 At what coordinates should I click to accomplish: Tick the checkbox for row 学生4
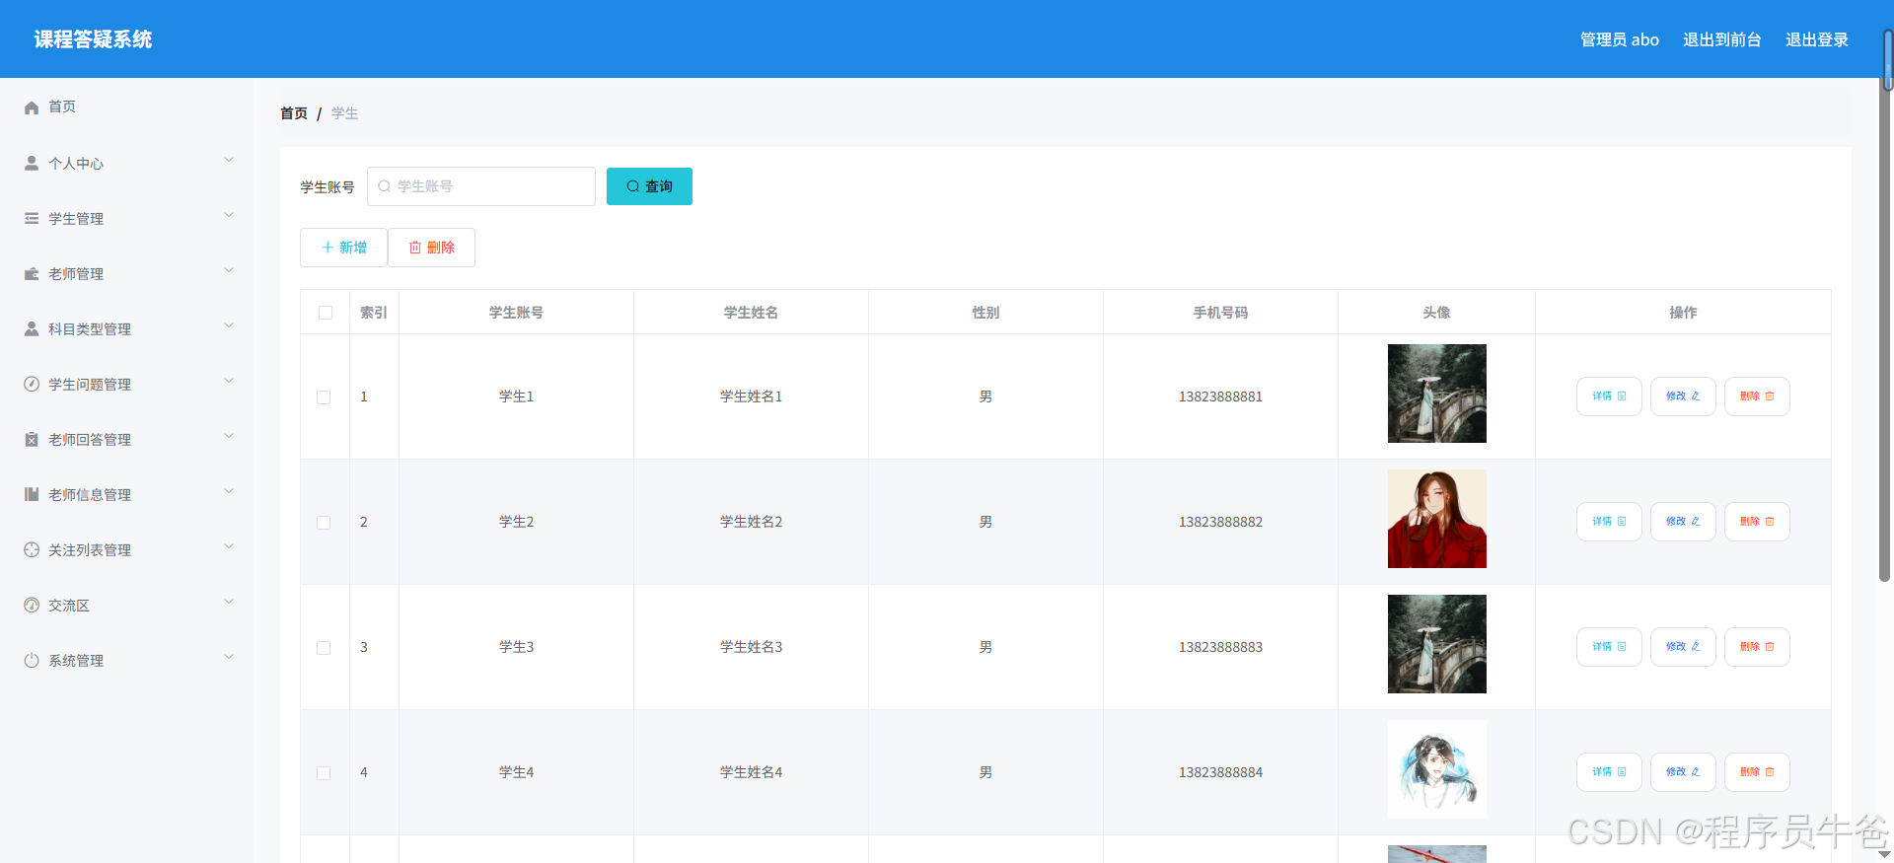tap(324, 773)
